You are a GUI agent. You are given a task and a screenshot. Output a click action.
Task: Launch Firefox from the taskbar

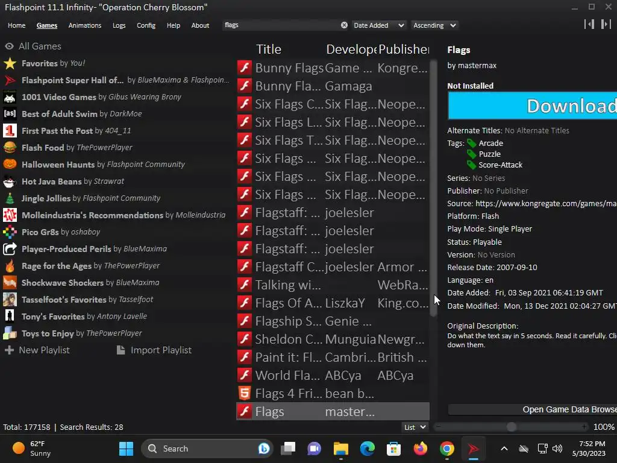coord(420,449)
